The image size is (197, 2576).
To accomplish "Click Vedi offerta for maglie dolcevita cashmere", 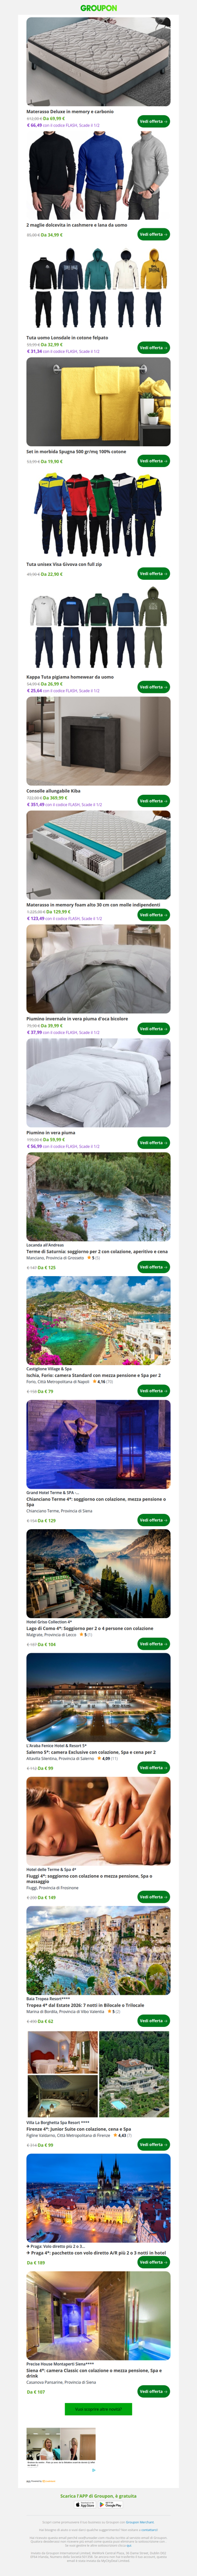I will (153, 234).
